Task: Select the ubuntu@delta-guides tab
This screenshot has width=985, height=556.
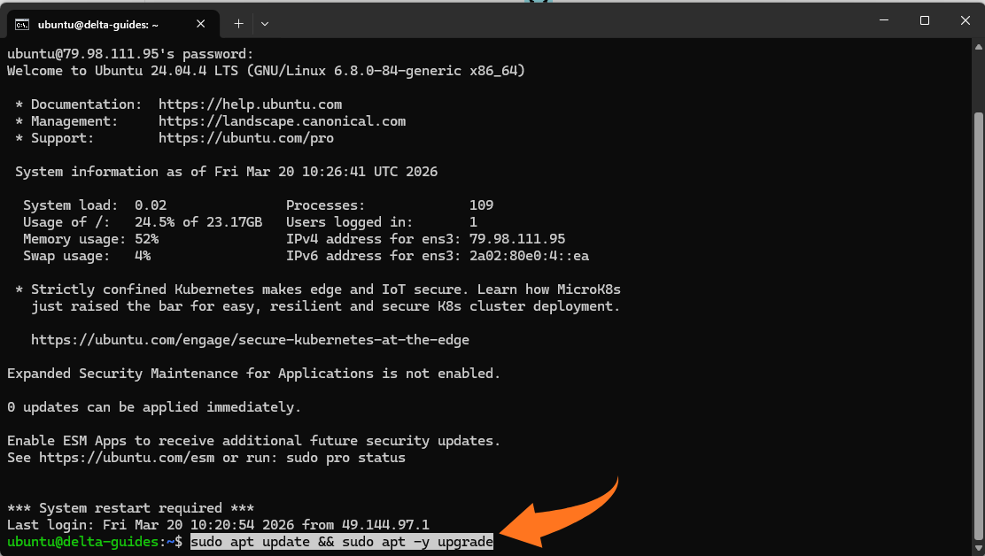Action: coord(106,24)
